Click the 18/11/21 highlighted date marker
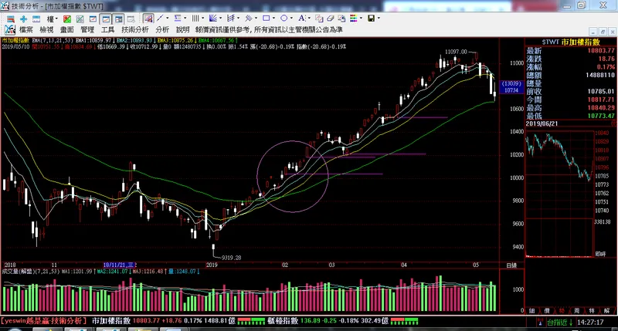Viewport: 618px width, 331px height. point(120,265)
